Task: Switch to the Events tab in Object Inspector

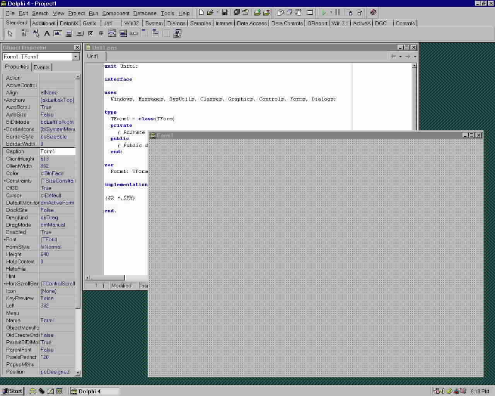Action: point(41,67)
